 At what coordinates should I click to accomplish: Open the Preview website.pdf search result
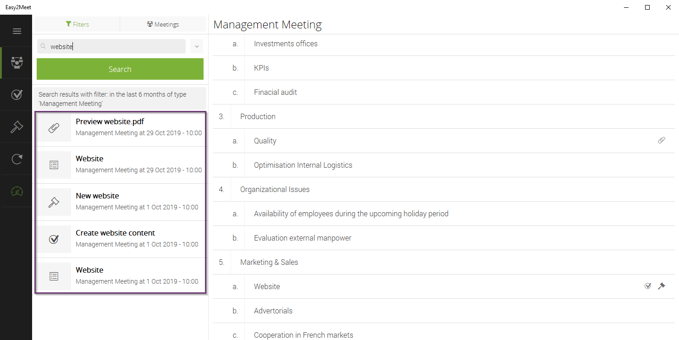tap(120, 128)
